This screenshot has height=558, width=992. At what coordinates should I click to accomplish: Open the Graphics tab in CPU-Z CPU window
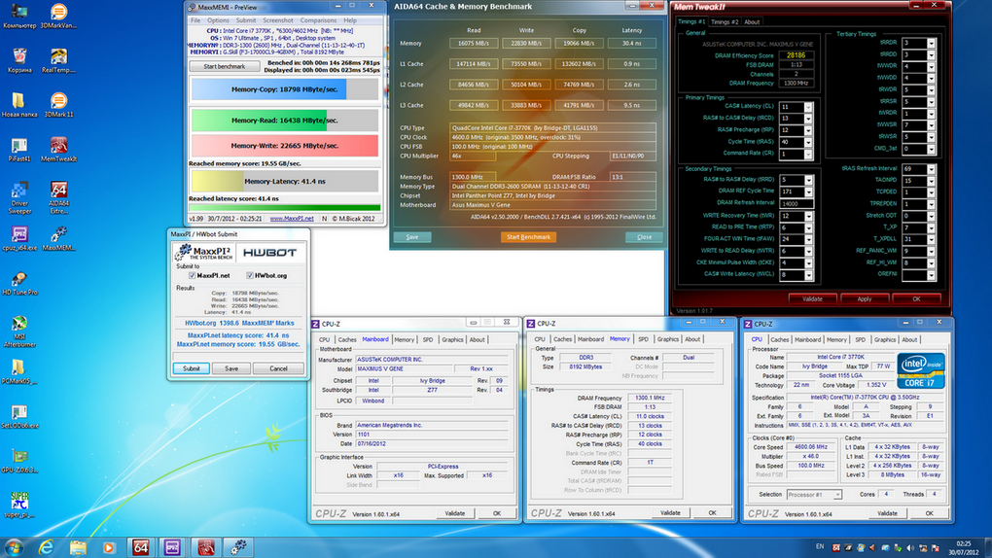tap(884, 339)
